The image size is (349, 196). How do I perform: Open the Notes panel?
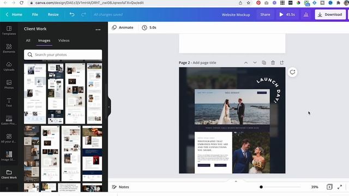121,187
